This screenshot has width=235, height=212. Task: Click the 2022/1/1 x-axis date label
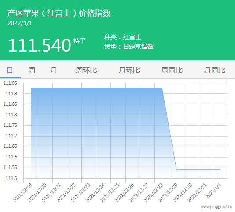[213, 191]
